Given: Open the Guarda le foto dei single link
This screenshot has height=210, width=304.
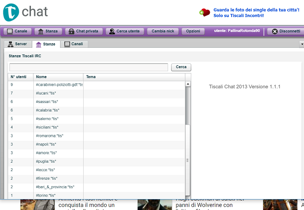Looking at the screenshot, I should coord(256,12).
